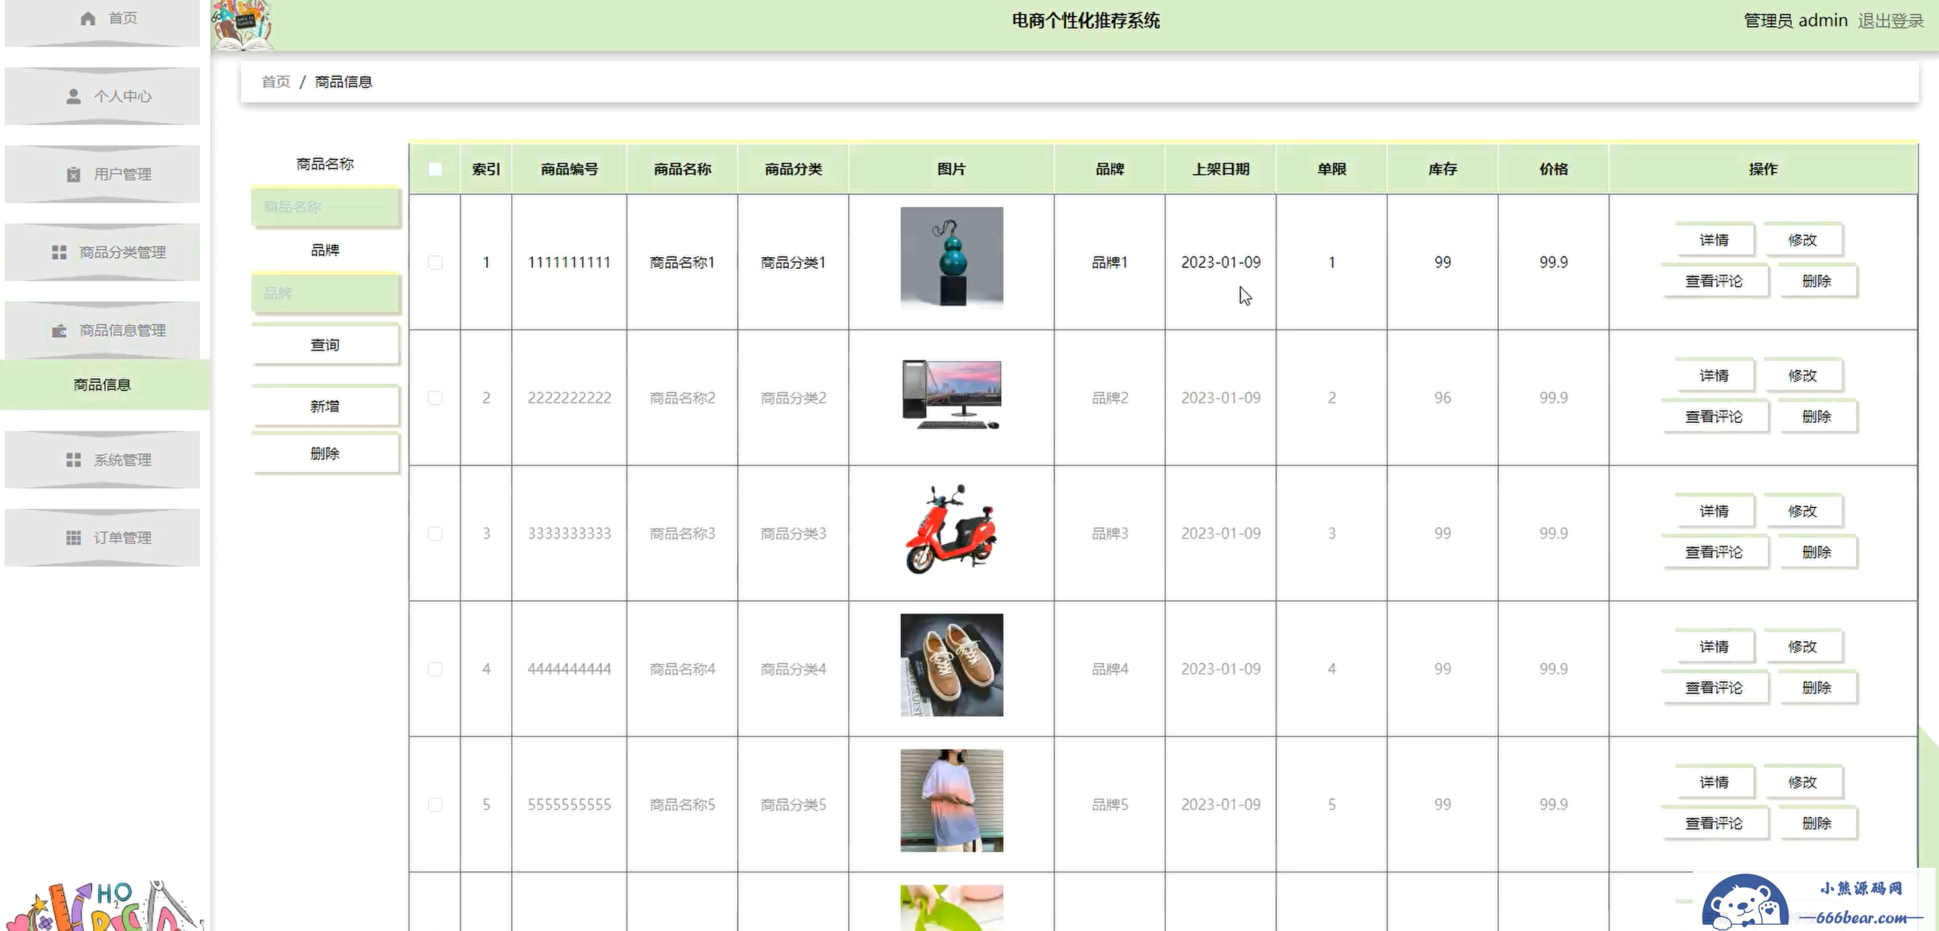The height and width of the screenshot is (931, 1939).
Task: Click 查看评论 for 商品名称1
Action: coord(1714,281)
